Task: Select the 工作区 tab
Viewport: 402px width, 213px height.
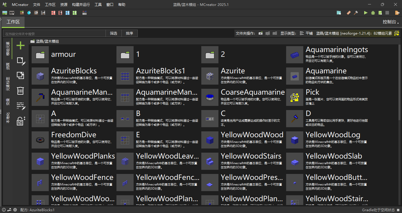Action: (x=13, y=22)
